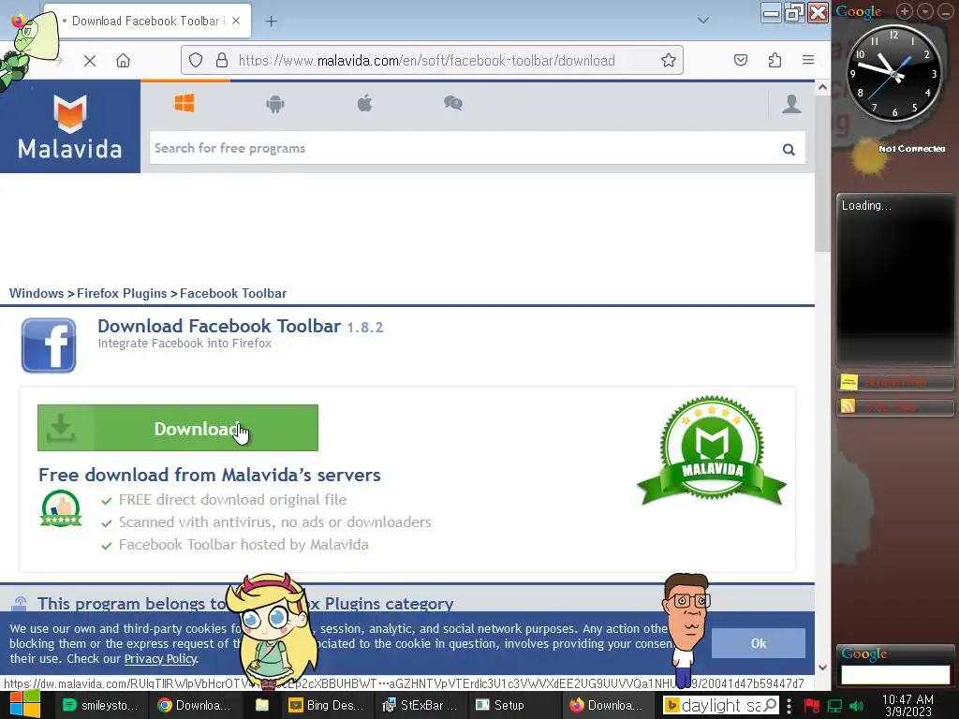Go to the Firefox home page

coord(124,61)
